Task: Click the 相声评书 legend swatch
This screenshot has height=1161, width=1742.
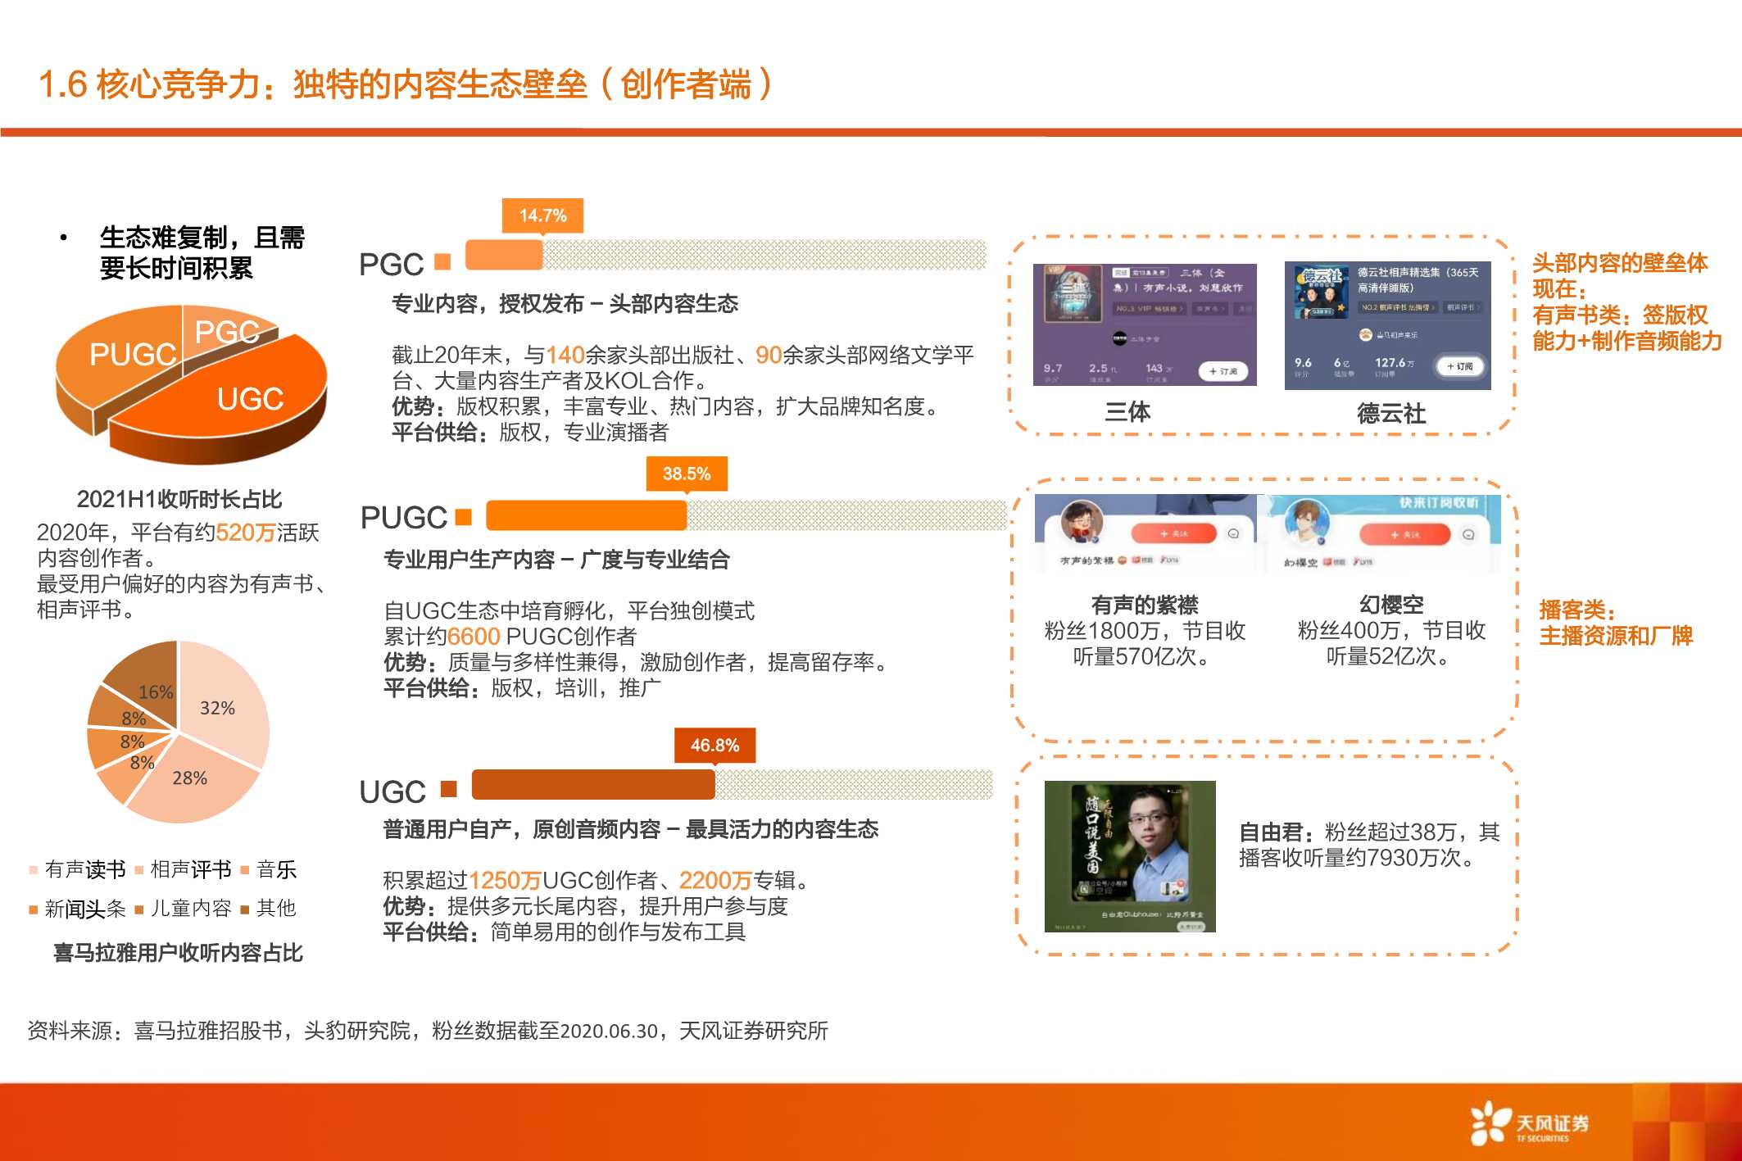Action: coord(139,870)
